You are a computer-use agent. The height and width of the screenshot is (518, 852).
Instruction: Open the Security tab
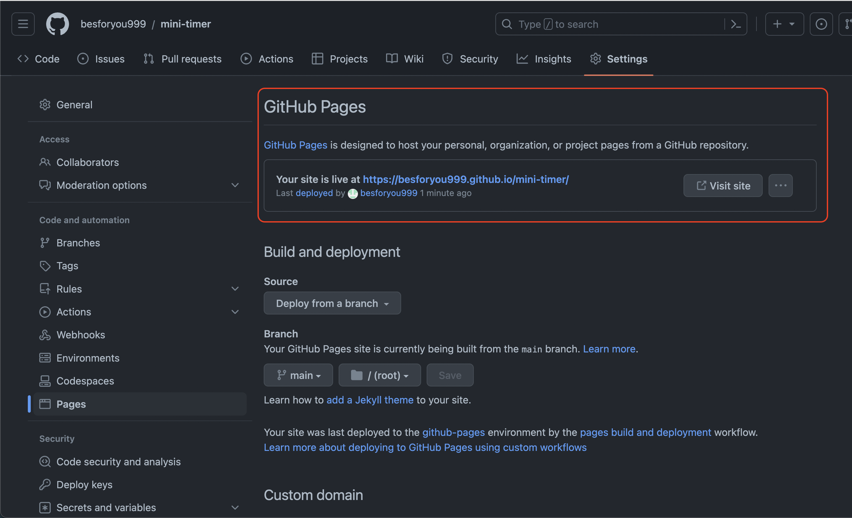tap(470, 59)
